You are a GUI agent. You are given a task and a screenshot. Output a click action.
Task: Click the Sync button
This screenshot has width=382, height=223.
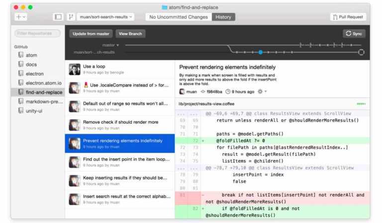click(354, 34)
